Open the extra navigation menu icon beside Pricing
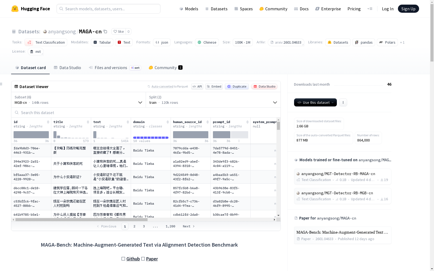 (x=370, y=9)
